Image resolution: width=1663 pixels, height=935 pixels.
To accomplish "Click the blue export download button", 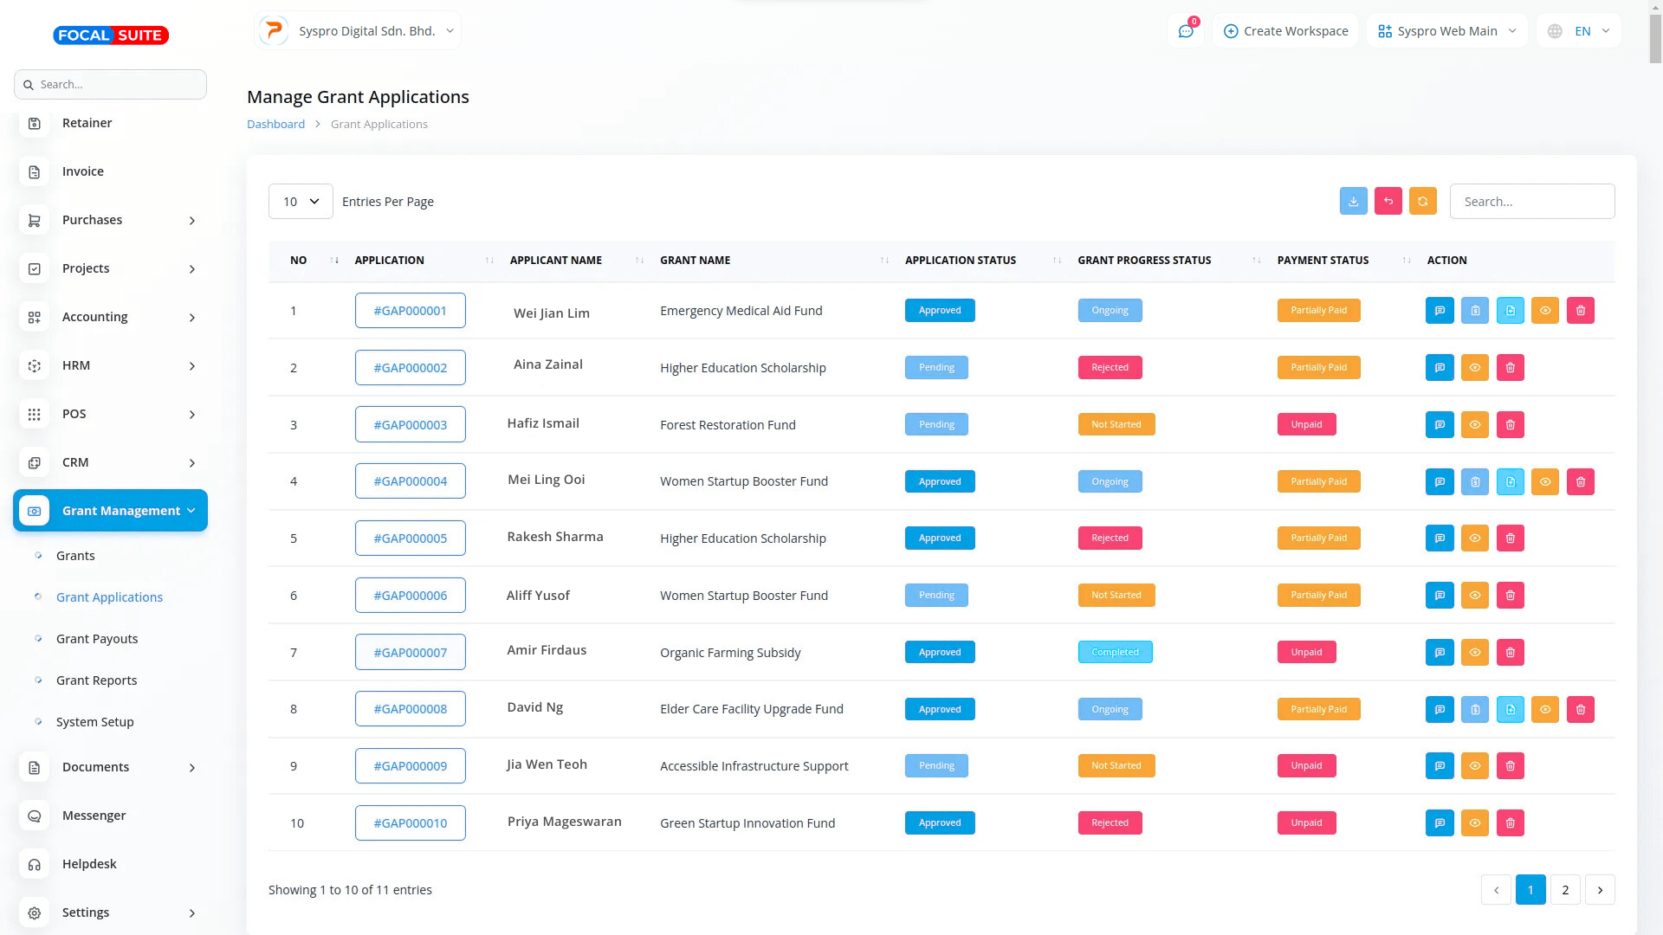I will (x=1353, y=201).
